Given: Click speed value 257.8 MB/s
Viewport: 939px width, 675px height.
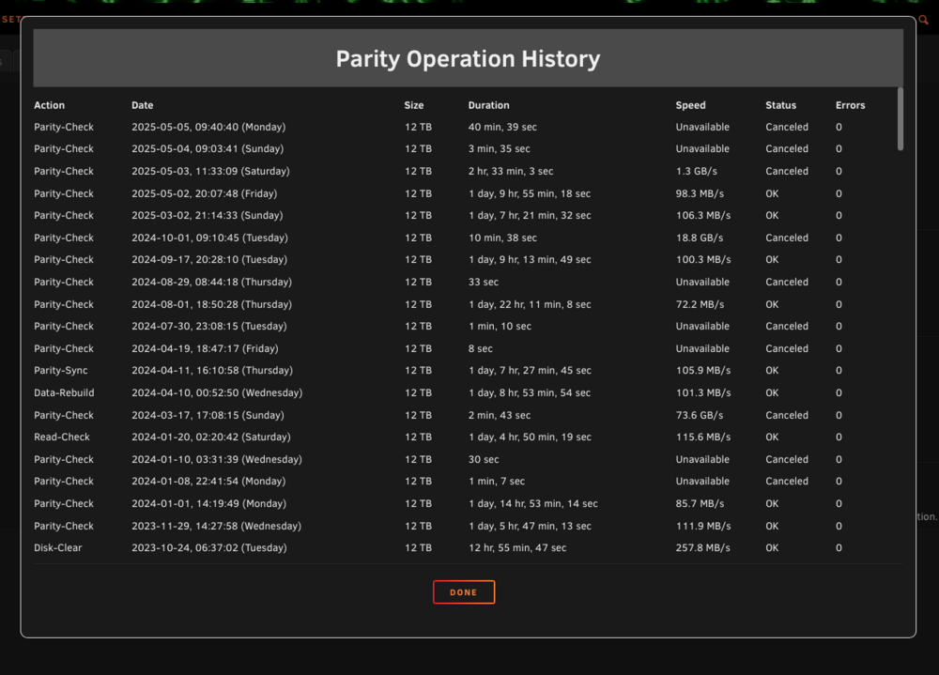Looking at the screenshot, I should click(703, 547).
